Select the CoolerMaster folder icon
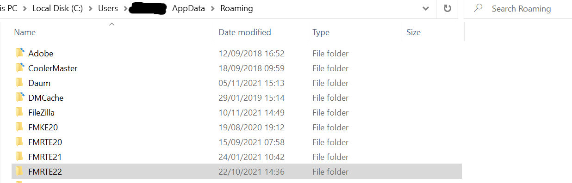Screen dimensions: 572x183 (x=19, y=68)
